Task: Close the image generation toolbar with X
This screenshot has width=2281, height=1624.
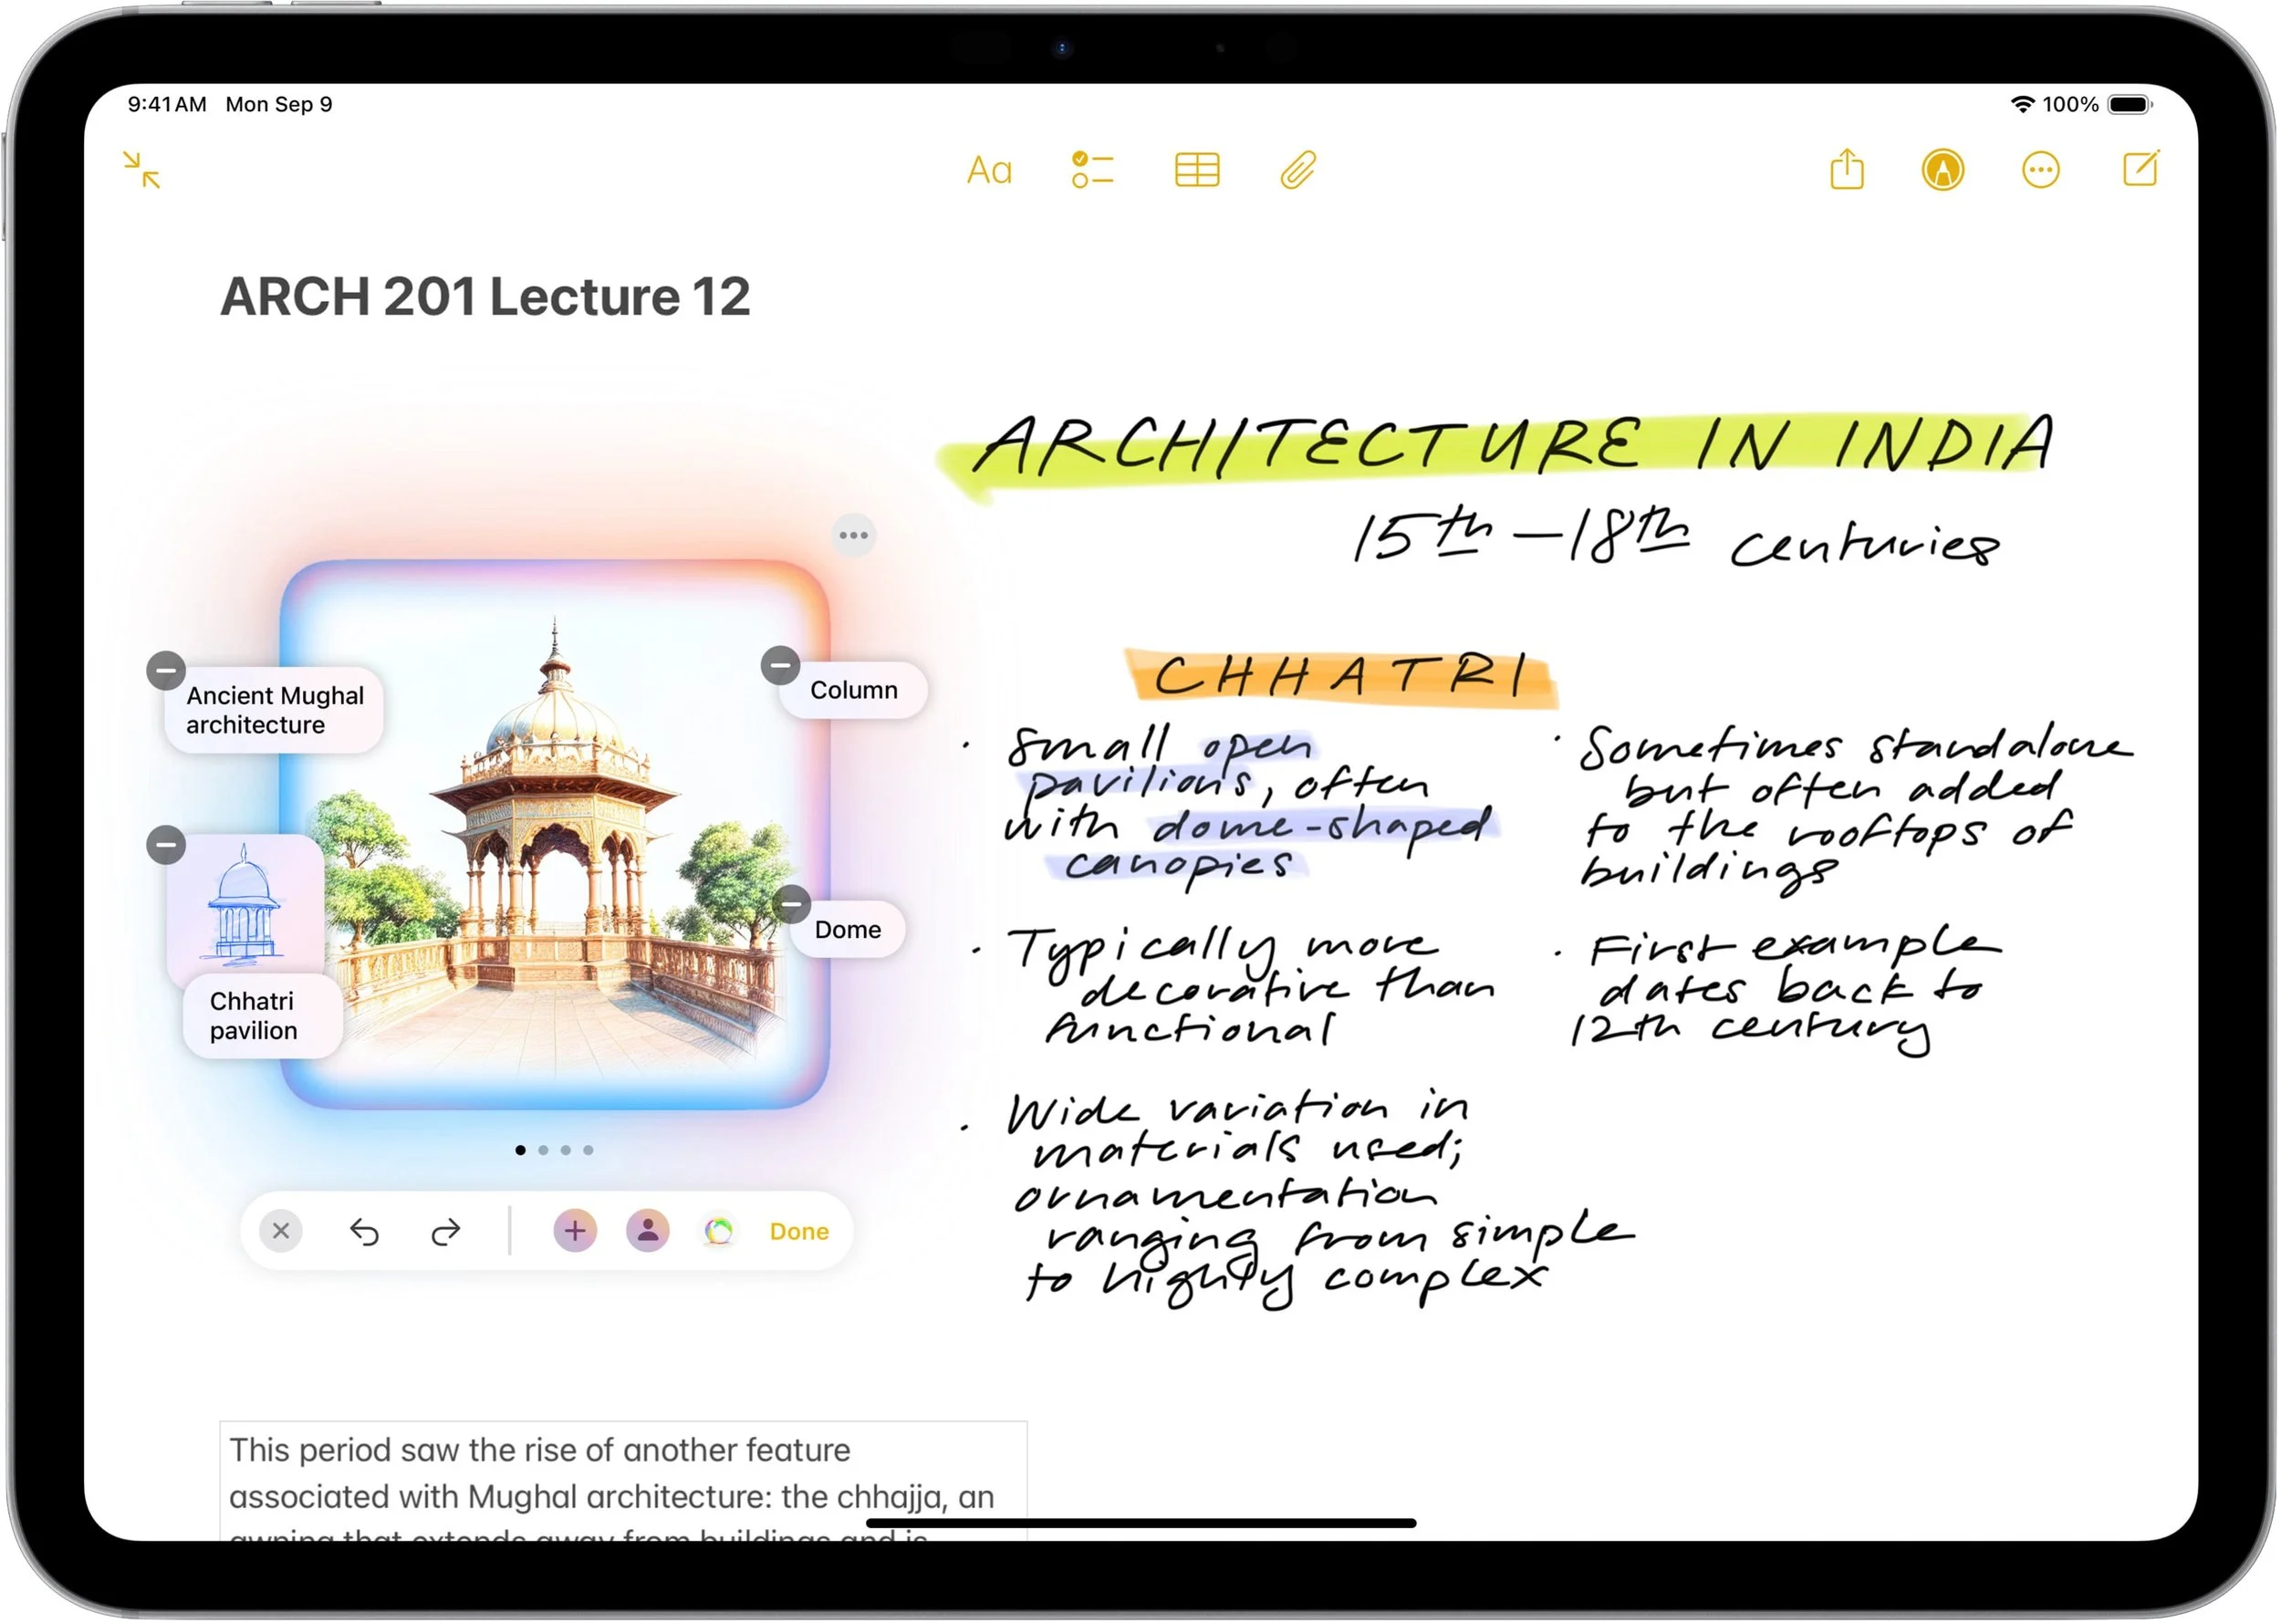Action: 281,1231
